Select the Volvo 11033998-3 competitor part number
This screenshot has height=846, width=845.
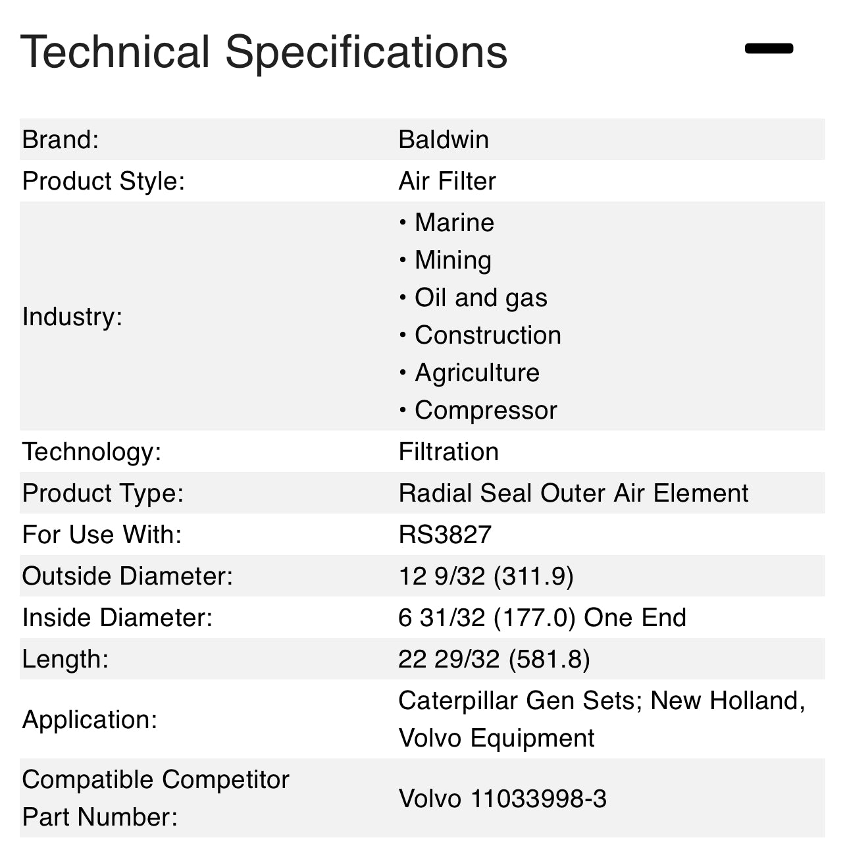click(502, 799)
